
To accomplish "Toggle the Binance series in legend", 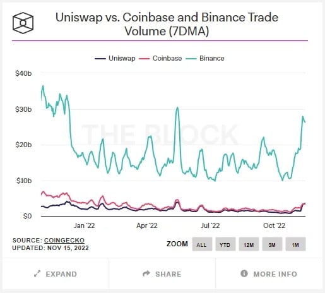I will click(205, 58).
